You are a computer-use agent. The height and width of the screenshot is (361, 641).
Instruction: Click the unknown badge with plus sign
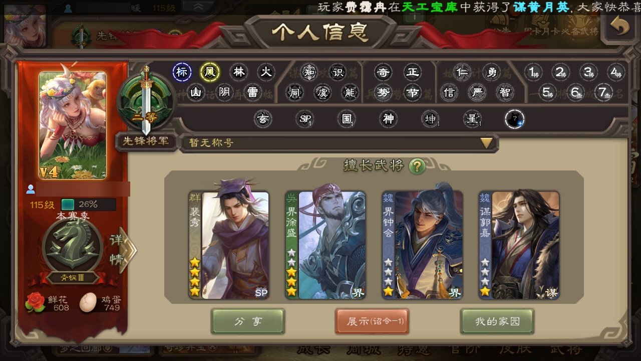point(514,119)
